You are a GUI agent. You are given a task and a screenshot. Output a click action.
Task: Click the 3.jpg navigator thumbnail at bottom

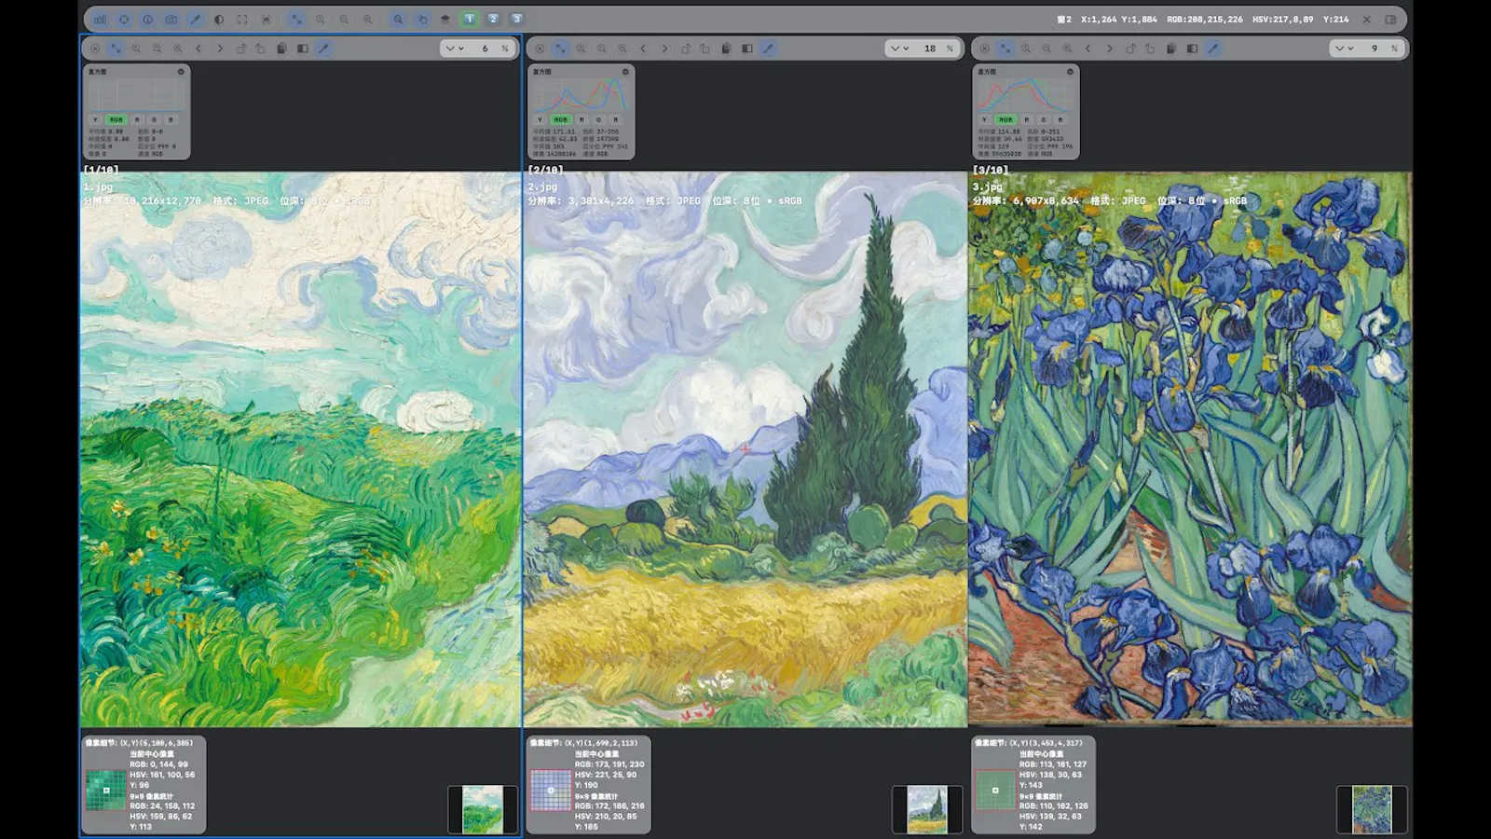[1372, 809]
